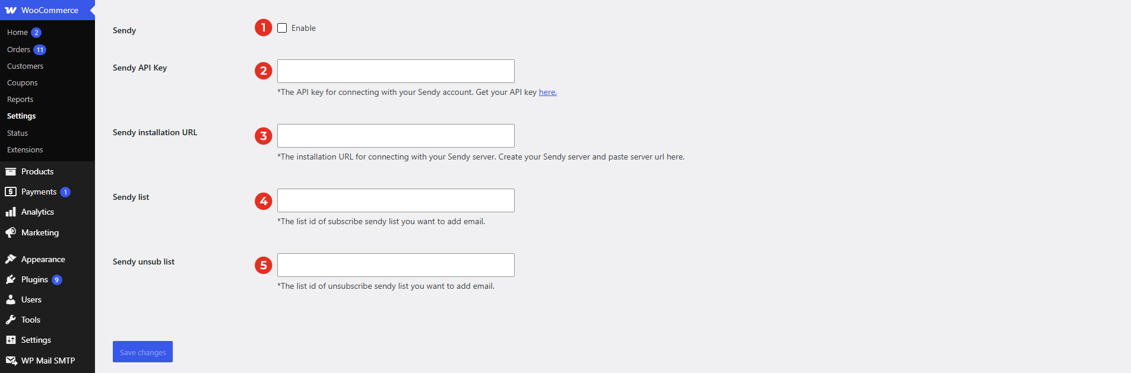This screenshot has height=373, width=1131.
Task: Open the Tools menu label
Action: (x=31, y=320)
